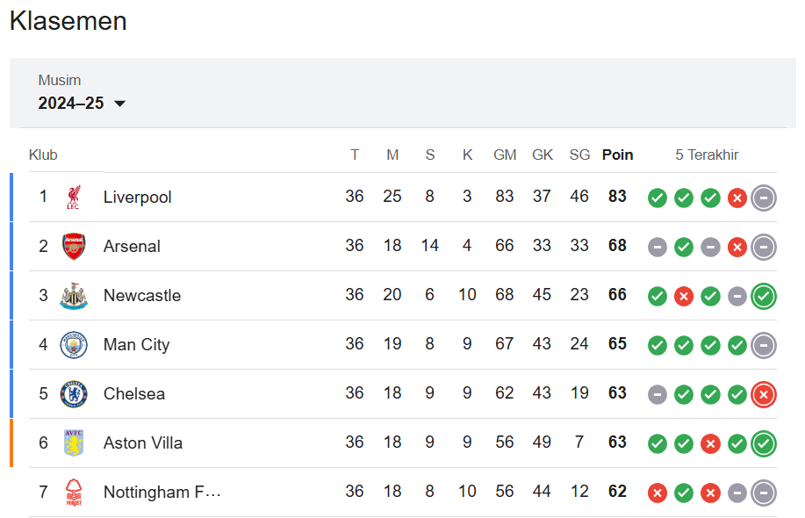The image size is (805, 518).
Task: Click the Nottingham Forest club crest
Action: coord(74,493)
